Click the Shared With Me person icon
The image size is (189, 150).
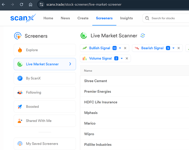[x=20, y=121]
